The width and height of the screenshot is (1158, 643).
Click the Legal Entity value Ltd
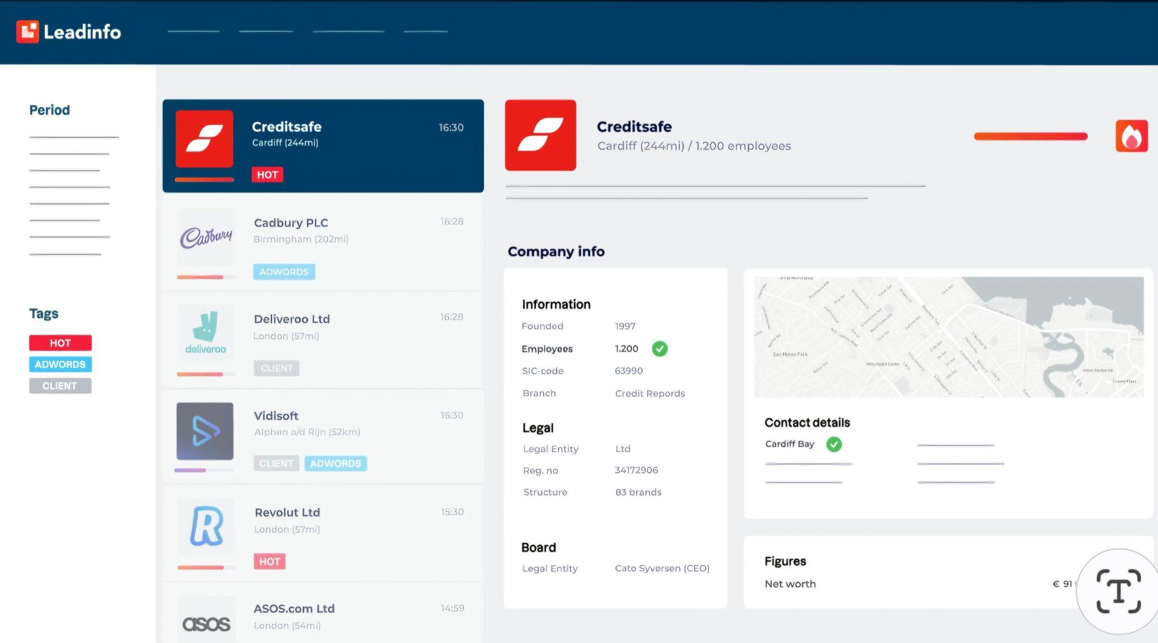click(623, 449)
